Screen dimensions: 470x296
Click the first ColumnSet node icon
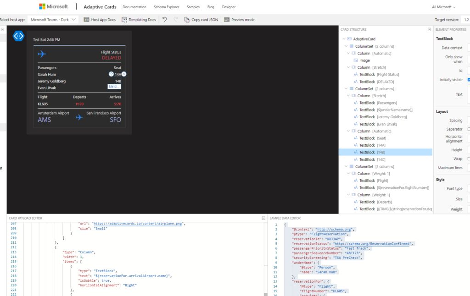tap(352, 46)
